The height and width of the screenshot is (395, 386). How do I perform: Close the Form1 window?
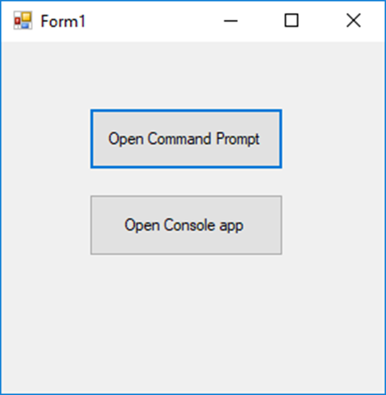[353, 21]
